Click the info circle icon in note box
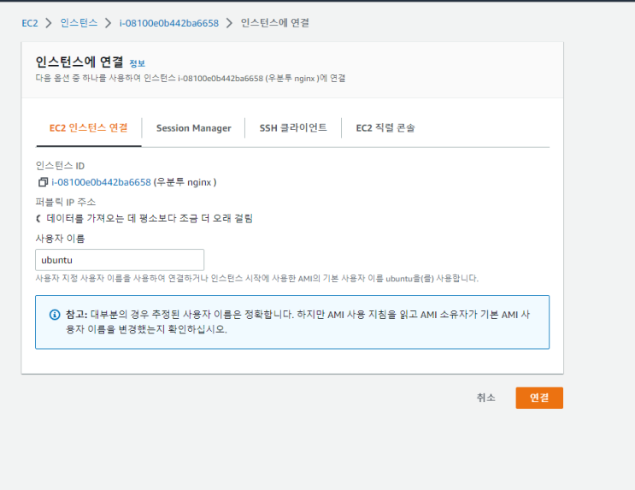 click(55, 315)
